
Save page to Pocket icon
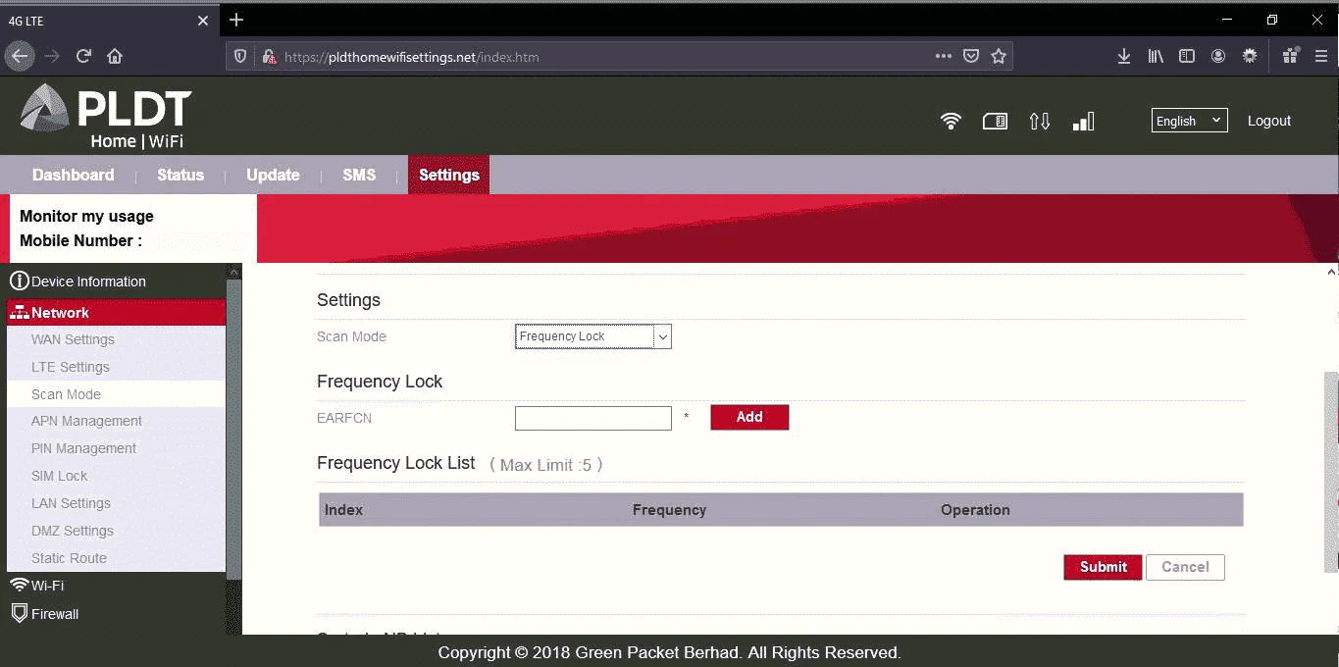tap(971, 57)
